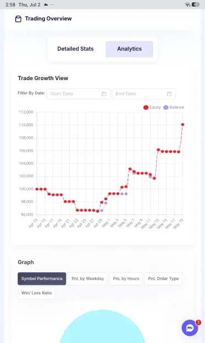This screenshot has height=343, width=205.
Task: Toggle the Balance series in legend
Action: pos(174,108)
